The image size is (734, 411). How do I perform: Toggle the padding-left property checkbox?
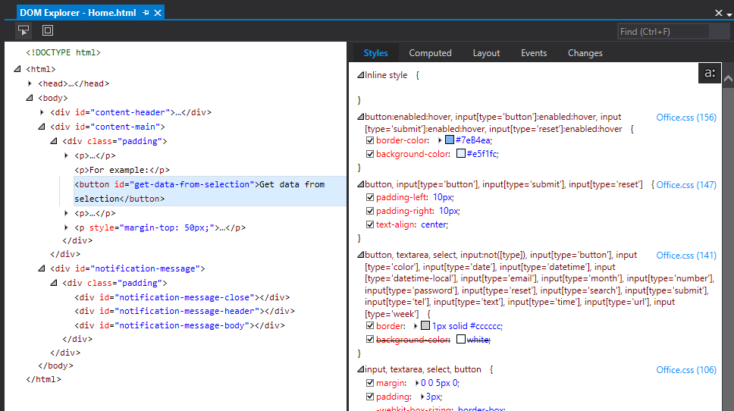[x=370, y=197]
